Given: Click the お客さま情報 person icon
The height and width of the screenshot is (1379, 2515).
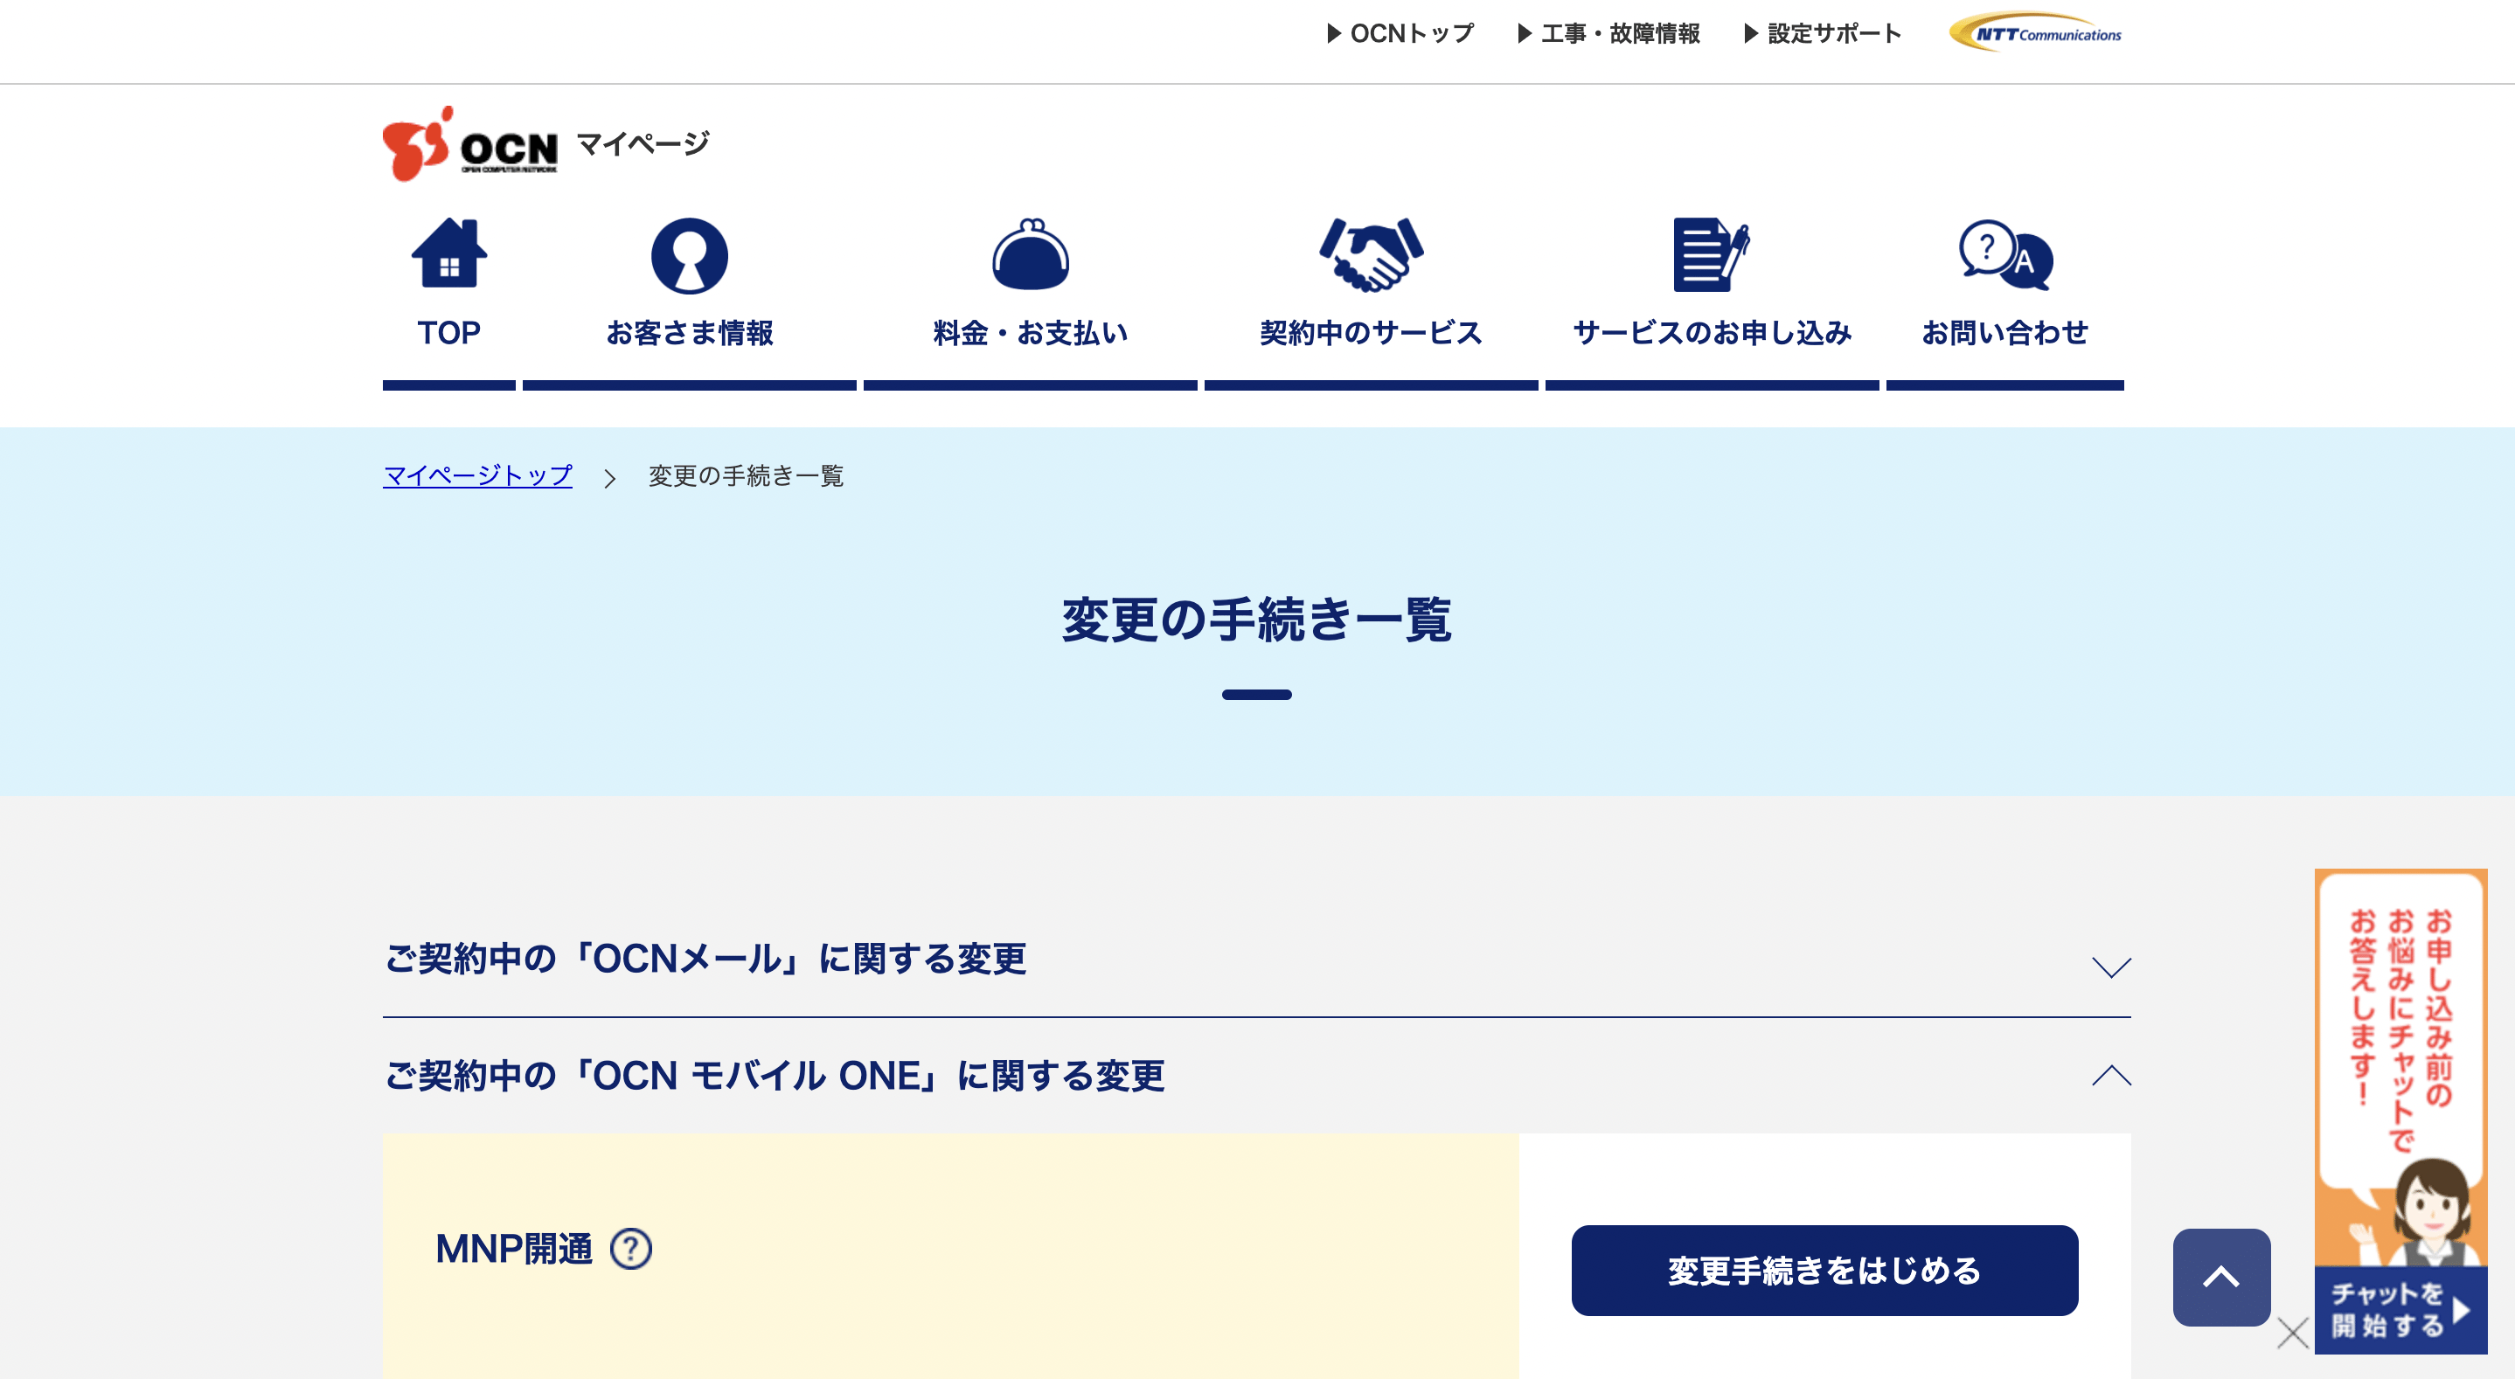Looking at the screenshot, I should [x=689, y=254].
